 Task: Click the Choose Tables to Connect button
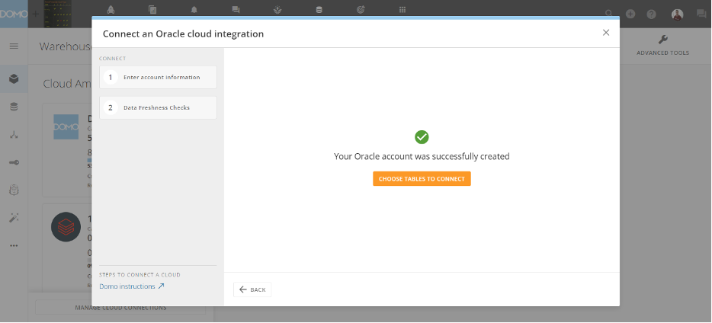click(x=422, y=179)
